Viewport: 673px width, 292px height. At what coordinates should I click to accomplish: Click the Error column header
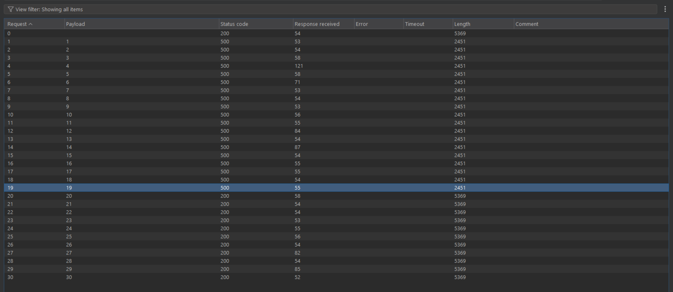coord(362,24)
